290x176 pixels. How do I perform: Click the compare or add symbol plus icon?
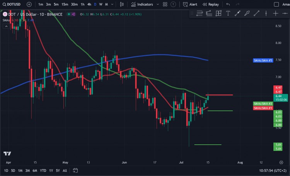pyautogui.click(x=29, y=4)
